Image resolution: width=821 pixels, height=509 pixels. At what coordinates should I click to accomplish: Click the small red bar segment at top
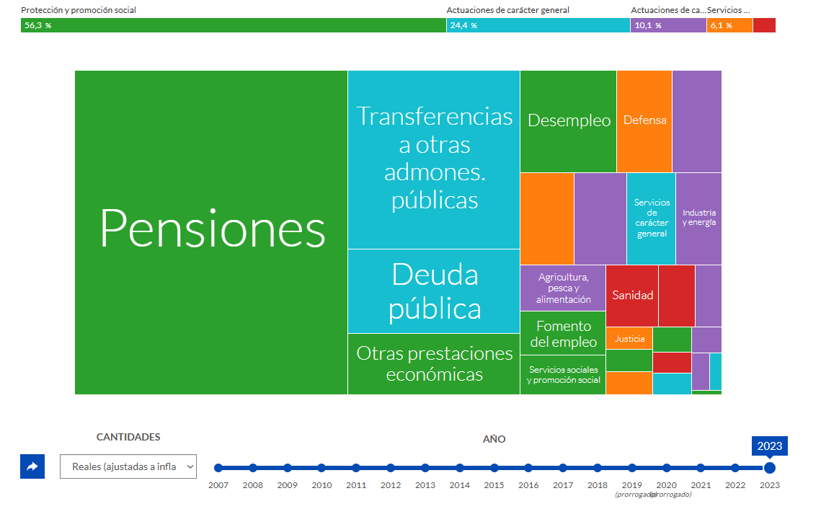point(765,25)
